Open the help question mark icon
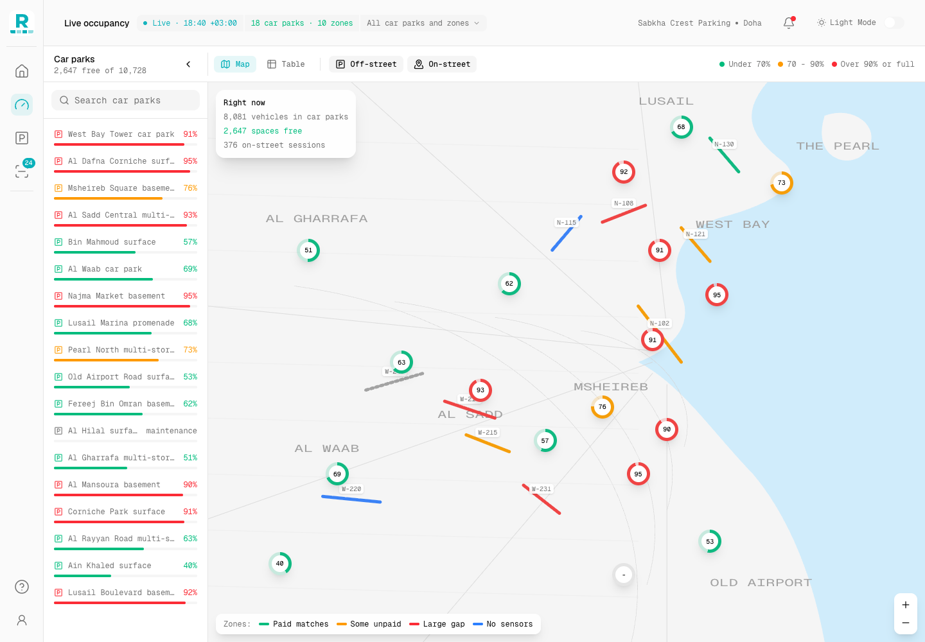Screen dimensions: 925x642 (x=22, y=587)
